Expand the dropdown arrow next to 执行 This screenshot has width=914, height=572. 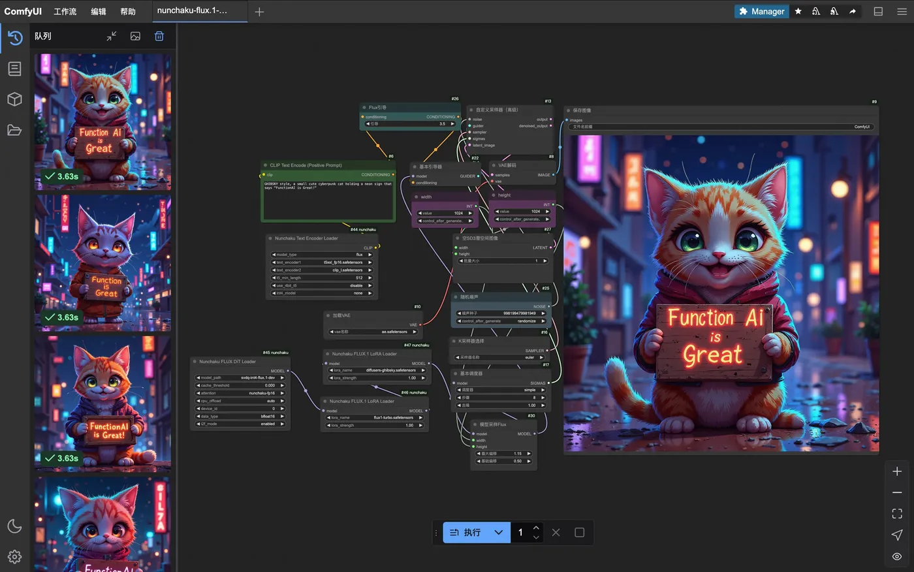coord(499,532)
